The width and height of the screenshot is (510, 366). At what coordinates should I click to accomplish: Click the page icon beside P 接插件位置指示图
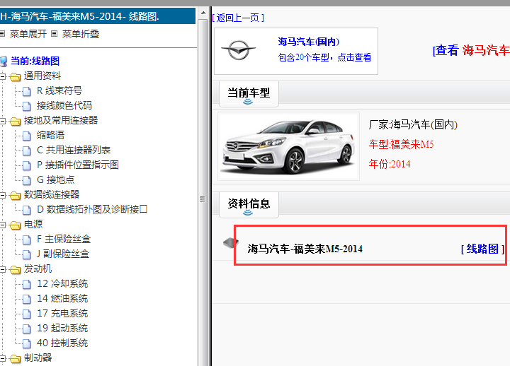27,166
